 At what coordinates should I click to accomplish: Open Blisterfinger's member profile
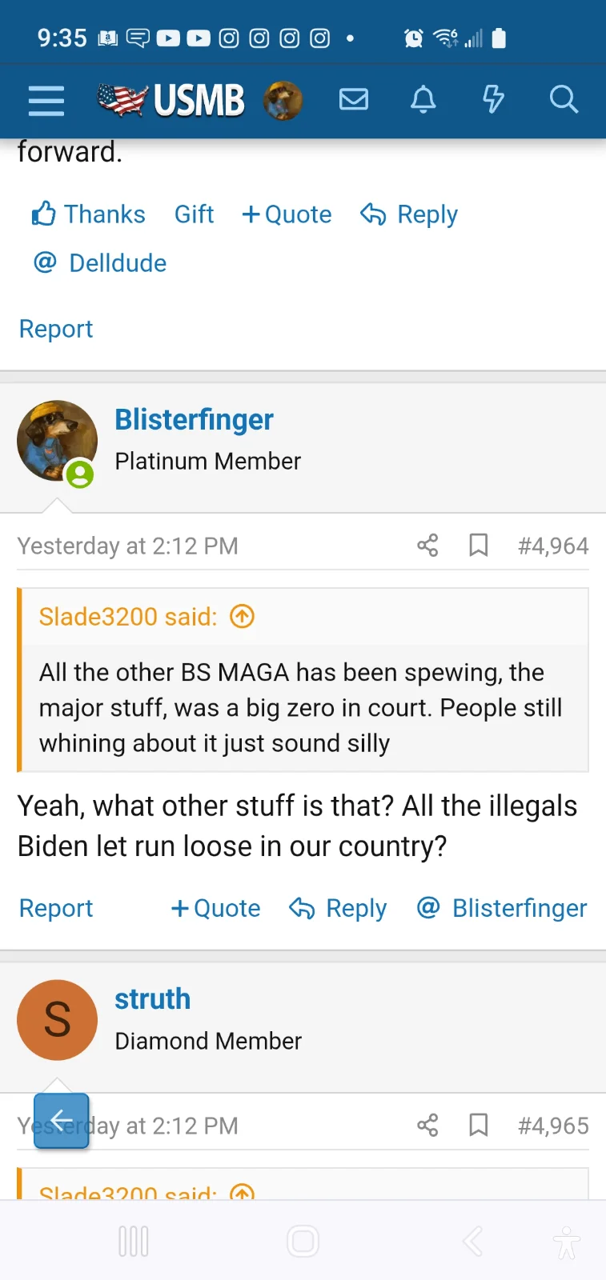[194, 419]
